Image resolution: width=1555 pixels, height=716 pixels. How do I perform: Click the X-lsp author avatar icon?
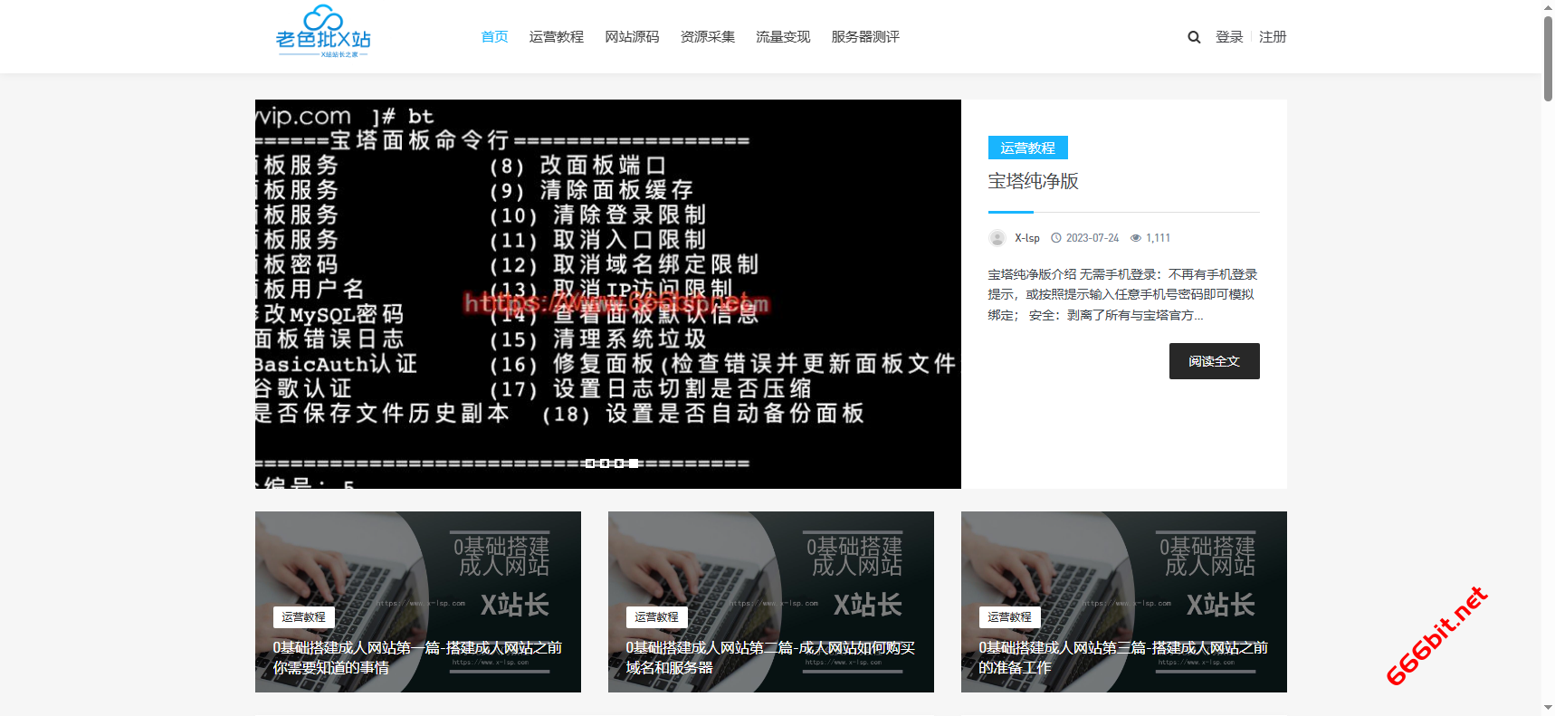pos(997,238)
